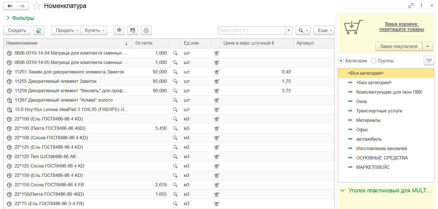Copy page link using chain icon
Screen dimensions: 438x209
pyautogui.click(x=411, y=6)
